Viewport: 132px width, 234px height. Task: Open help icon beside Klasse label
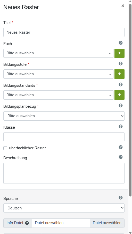click(x=121, y=127)
